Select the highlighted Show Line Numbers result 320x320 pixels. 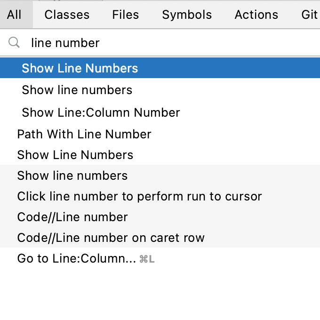click(80, 68)
